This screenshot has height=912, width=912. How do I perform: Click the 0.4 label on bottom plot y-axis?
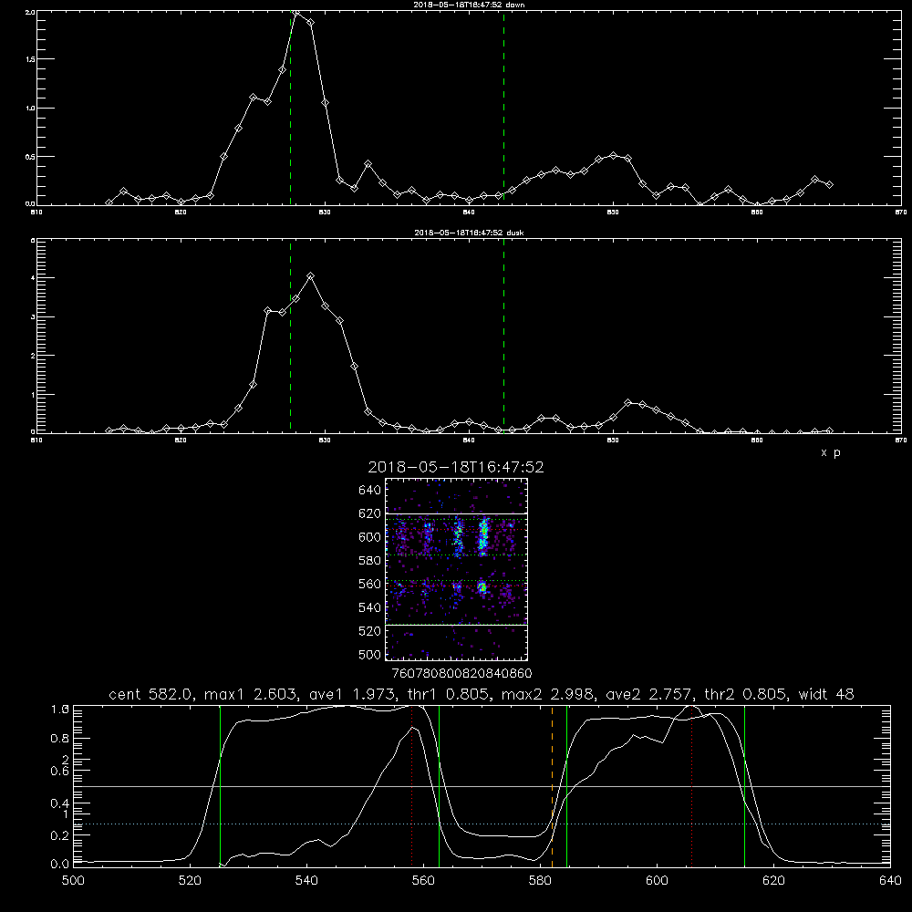click(x=60, y=803)
